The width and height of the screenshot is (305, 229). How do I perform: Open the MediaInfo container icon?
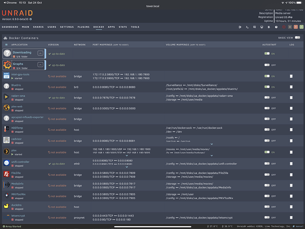[6, 185]
